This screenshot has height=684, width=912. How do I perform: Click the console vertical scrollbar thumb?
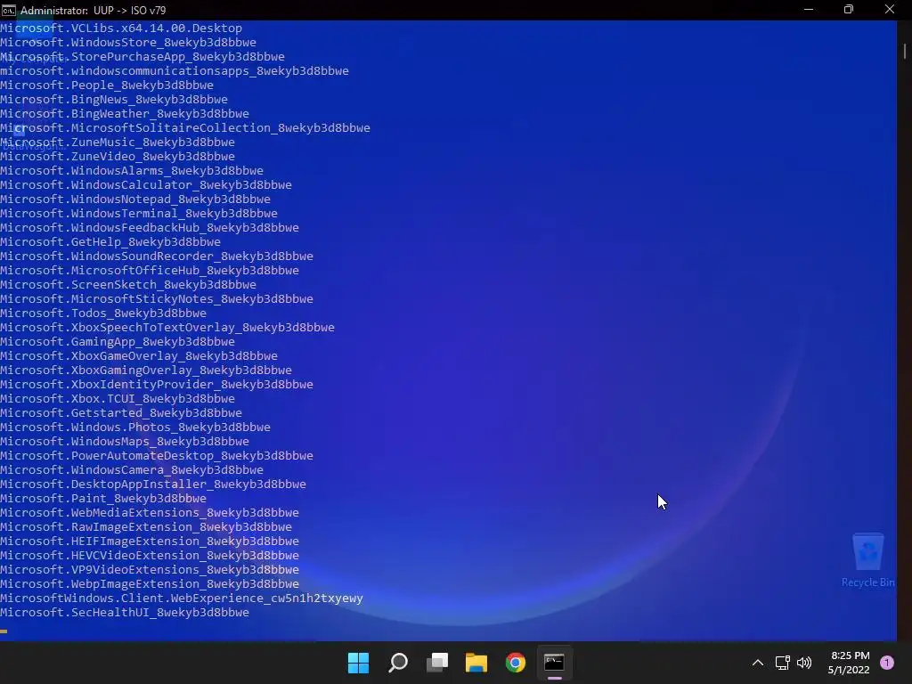tap(905, 51)
